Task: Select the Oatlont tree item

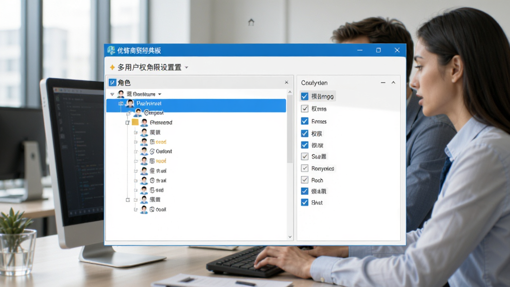Action: [x=161, y=151]
